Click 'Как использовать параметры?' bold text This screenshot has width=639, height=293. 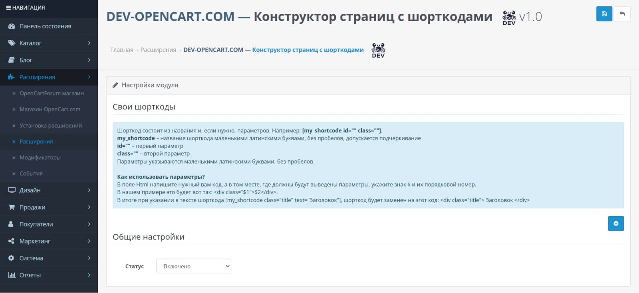pos(161,177)
